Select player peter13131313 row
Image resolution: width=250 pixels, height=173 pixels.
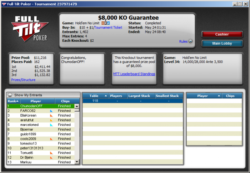[x=41, y=148]
